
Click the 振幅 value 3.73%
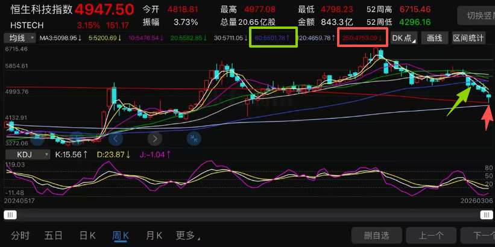(x=186, y=22)
